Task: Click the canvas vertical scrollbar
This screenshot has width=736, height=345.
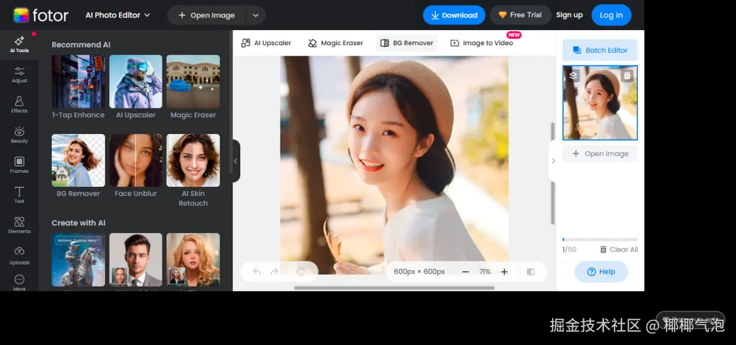Action: tap(552, 173)
